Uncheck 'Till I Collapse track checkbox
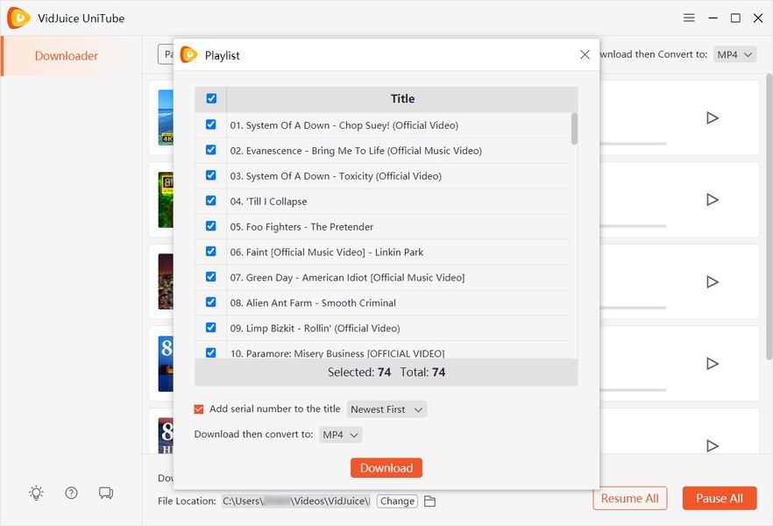This screenshot has width=773, height=526. (x=211, y=201)
